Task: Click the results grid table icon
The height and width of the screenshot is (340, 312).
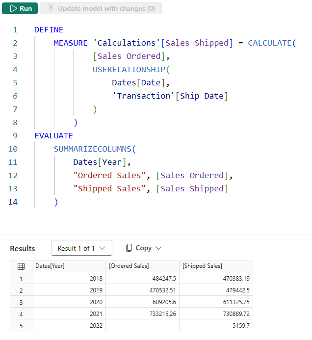Action: 21,266
